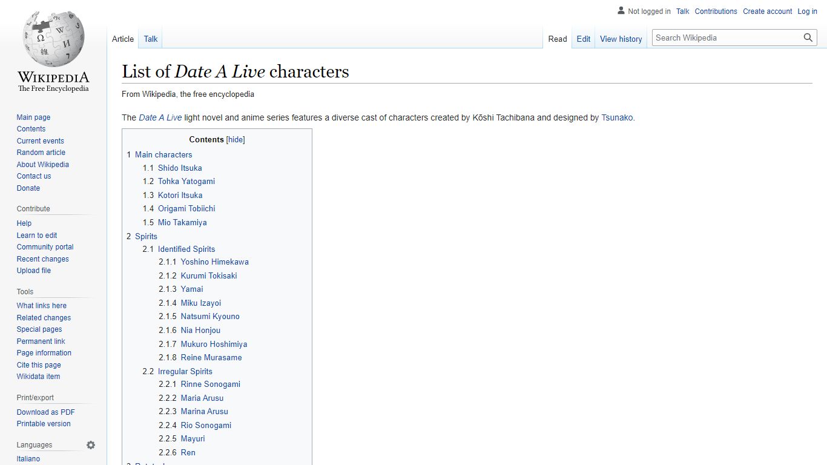Jump to 1.5 Mio Takamiya

[175, 222]
